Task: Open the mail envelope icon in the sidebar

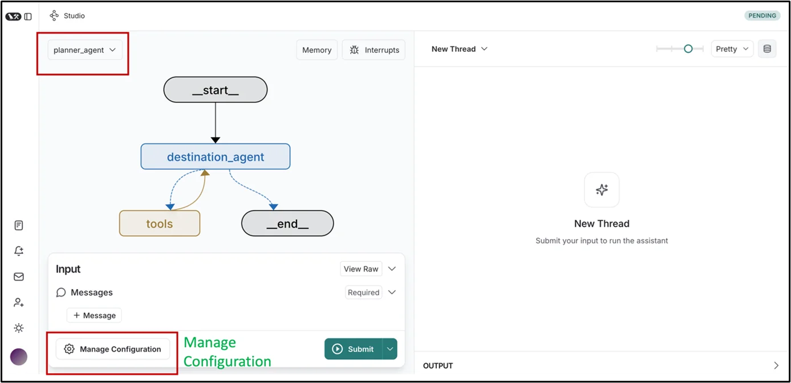Action: coord(19,277)
